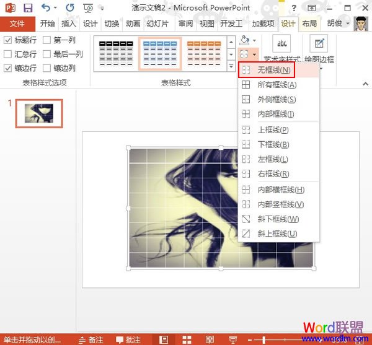Switch to 审阅 tab
This screenshot has width=372, height=345.
(x=185, y=24)
